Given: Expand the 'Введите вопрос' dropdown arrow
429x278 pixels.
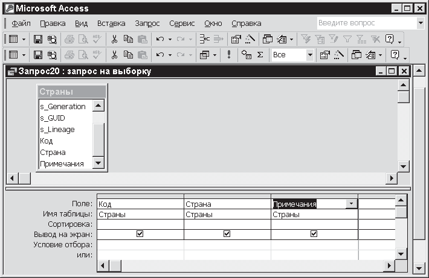Looking at the screenshot, I should [x=421, y=23].
